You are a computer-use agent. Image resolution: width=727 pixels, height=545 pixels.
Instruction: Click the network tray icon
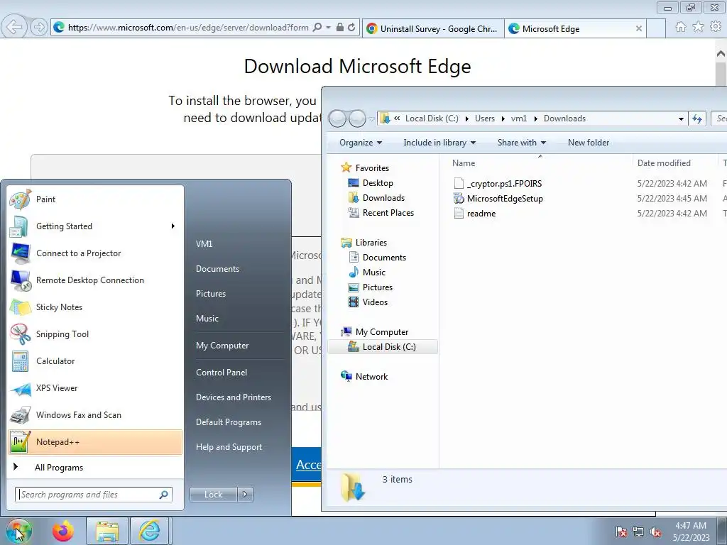point(638,532)
